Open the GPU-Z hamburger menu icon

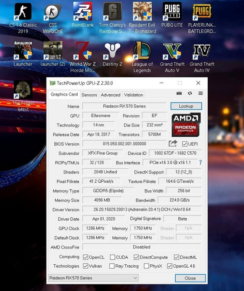click(201, 93)
